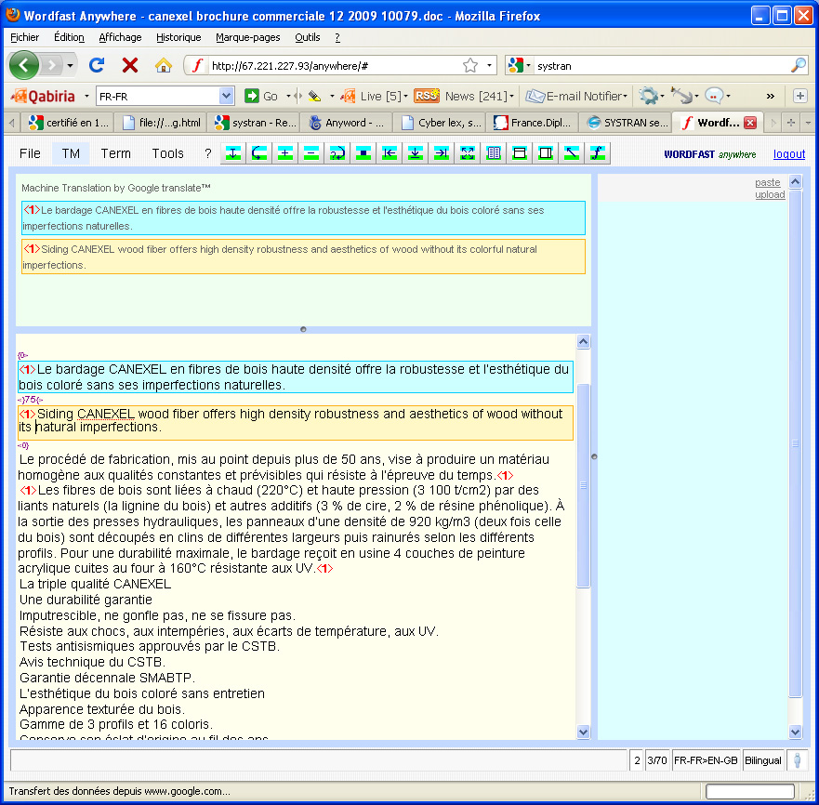Switch to the 'France.Dipl...' tab

tap(533, 123)
